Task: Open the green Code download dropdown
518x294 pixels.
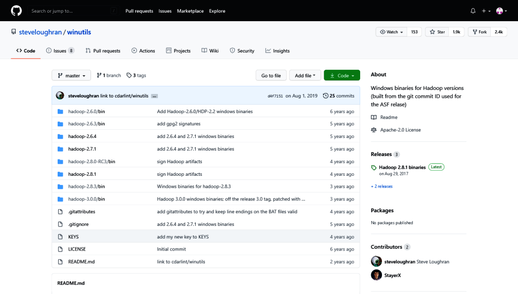Action: (x=342, y=76)
